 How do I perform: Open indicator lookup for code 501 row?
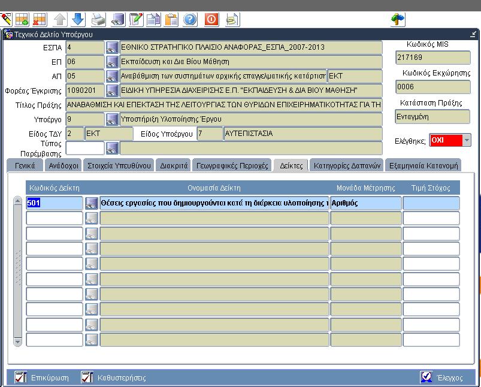click(92, 203)
